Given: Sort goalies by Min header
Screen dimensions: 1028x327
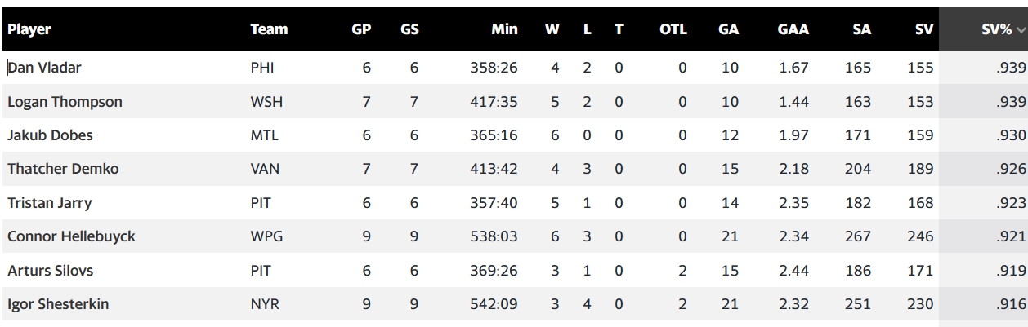Looking at the screenshot, I should click(504, 29).
